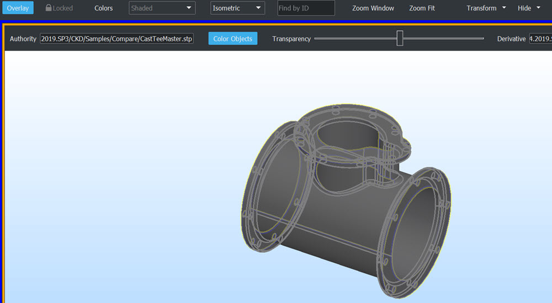The image size is (552, 303).
Task: Click the Locked padlock icon
Action: pos(49,8)
